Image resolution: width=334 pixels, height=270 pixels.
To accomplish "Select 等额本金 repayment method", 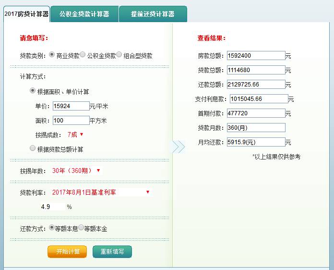I will (x=81, y=227).
